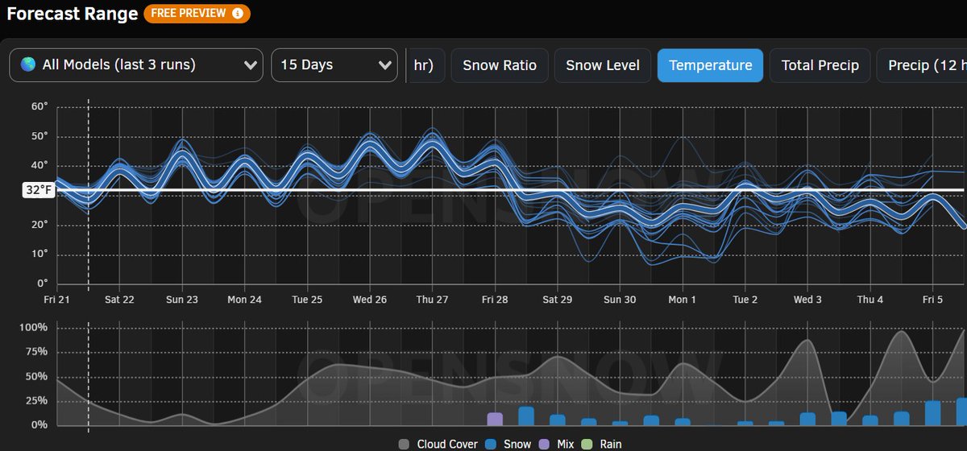Click the gray Cloud Cover legend swatch
Image resolution: width=967 pixels, height=451 pixels.
[404, 444]
